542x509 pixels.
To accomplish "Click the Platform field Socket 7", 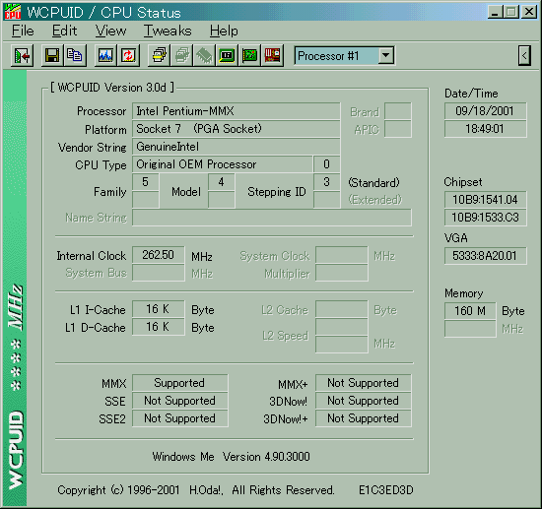I will coord(237,129).
